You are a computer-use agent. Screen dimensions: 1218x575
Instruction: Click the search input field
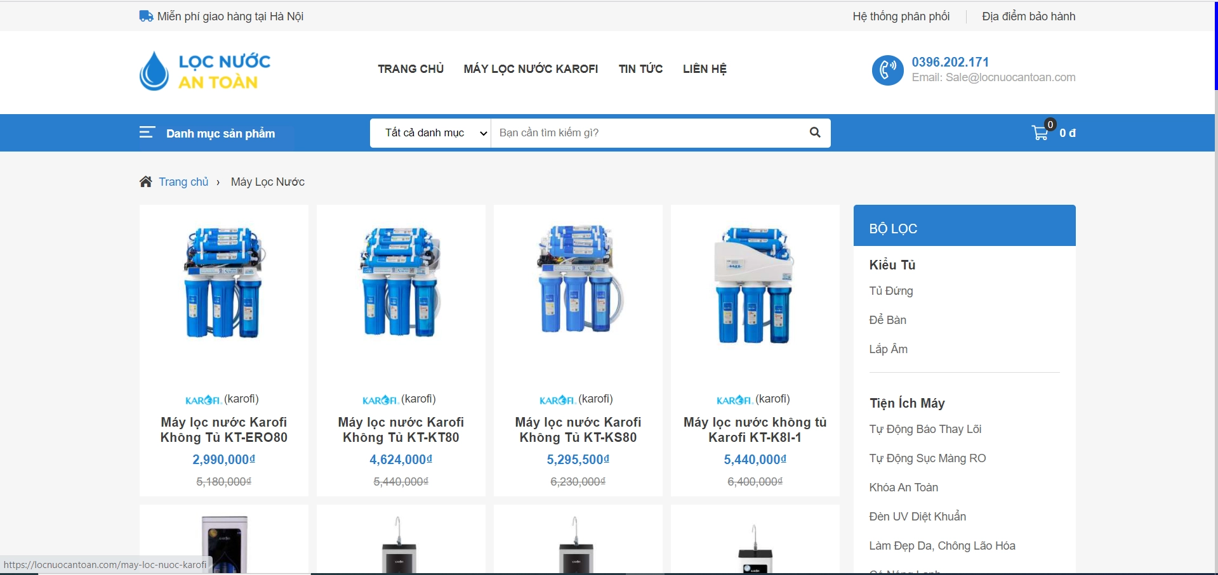tap(647, 133)
